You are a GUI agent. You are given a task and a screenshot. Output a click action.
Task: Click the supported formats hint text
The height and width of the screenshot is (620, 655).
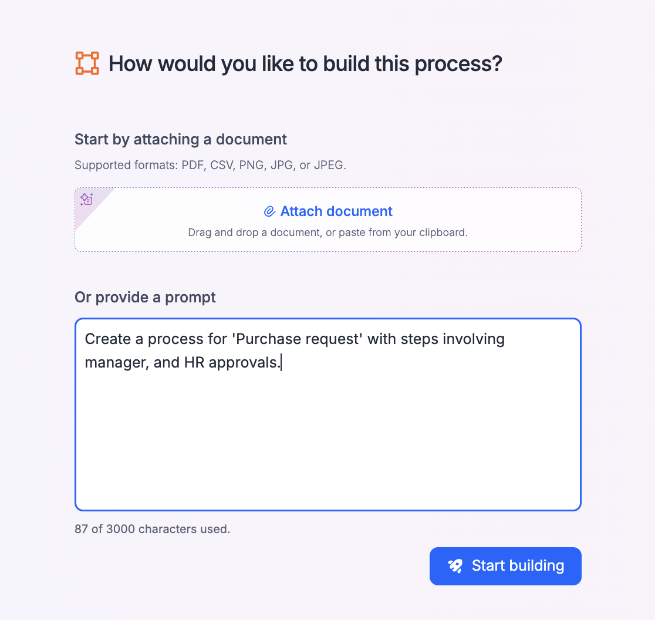tap(210, 165)
